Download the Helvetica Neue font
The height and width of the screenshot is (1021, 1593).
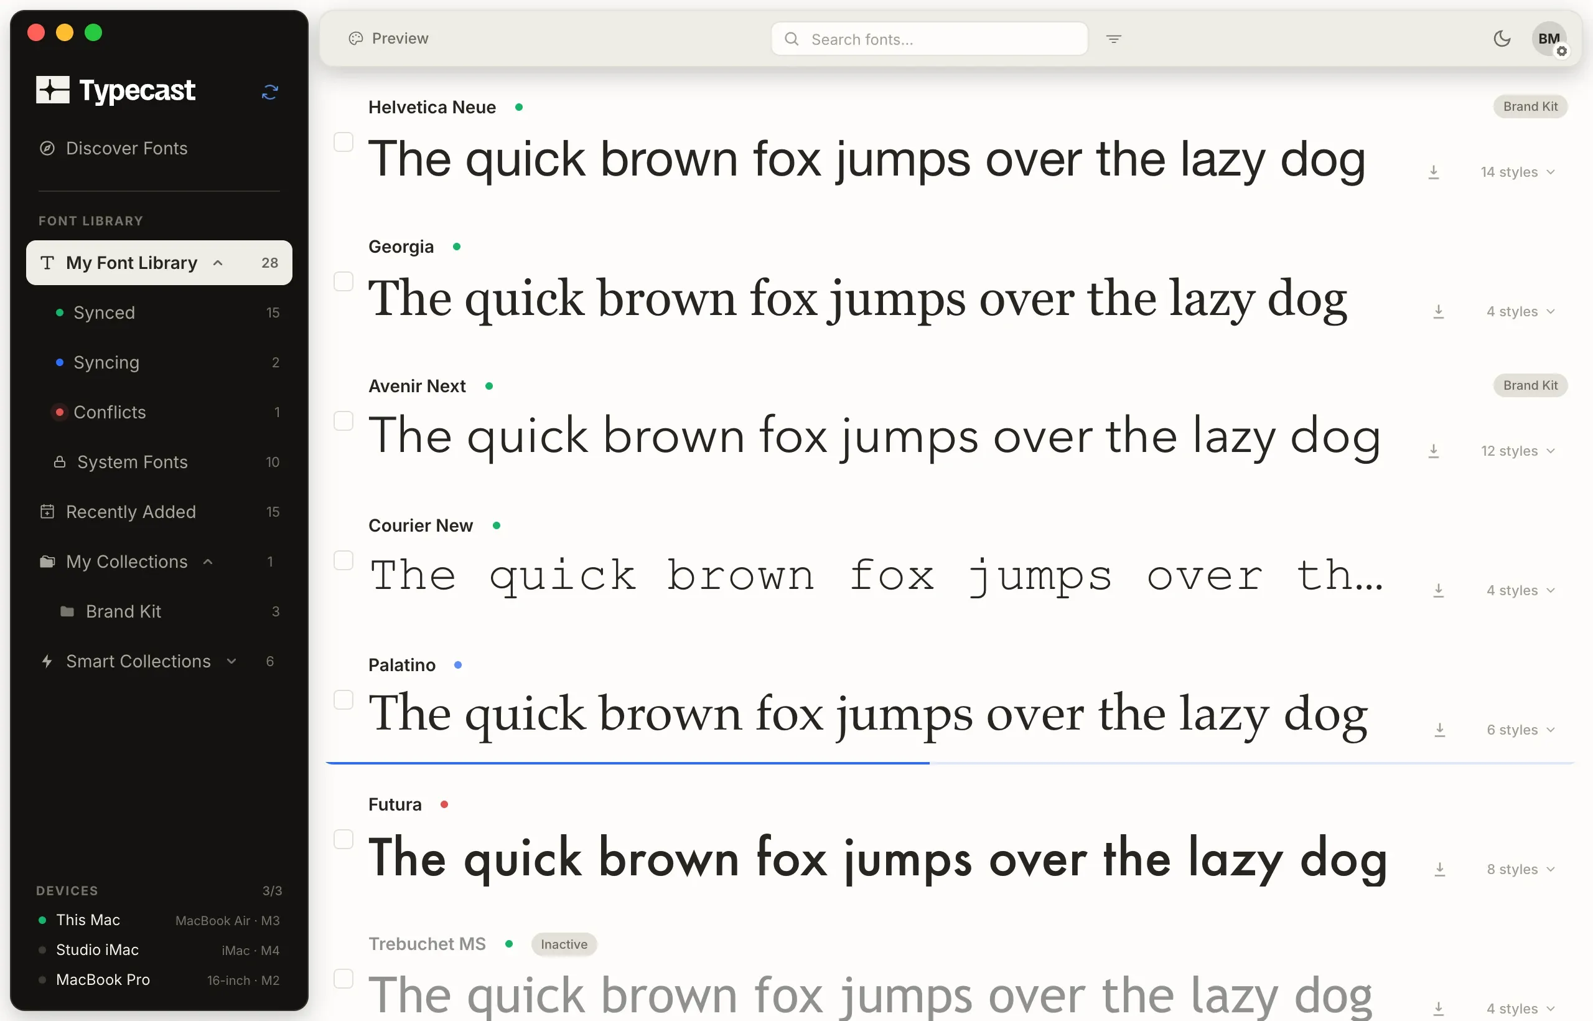click(1433, 172)
